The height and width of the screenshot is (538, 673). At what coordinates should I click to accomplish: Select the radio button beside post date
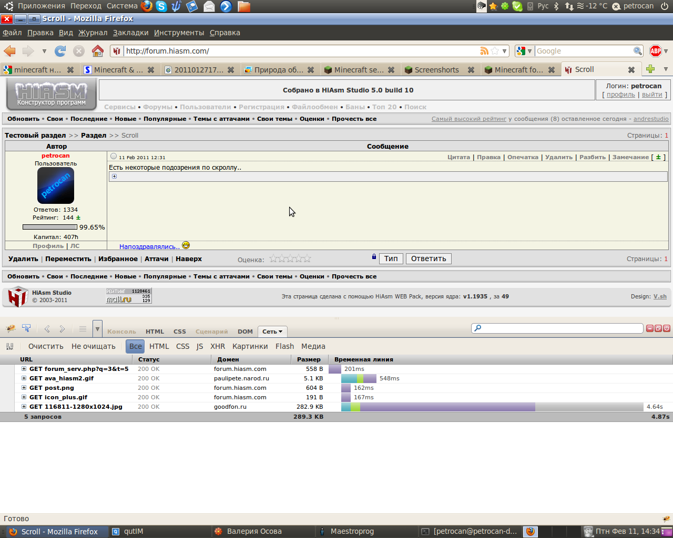tap(114, 157)
